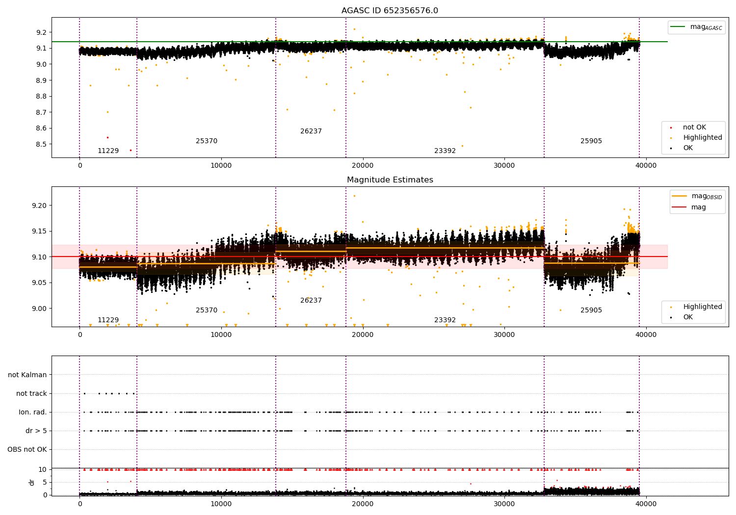This screenshot has width=736, height=515.
Task: Click the "Ion. rad." axis label
Action: [33, 412]
